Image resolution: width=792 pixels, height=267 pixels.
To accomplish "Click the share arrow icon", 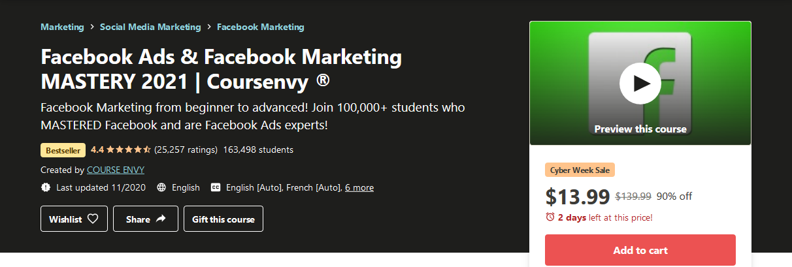I will pos(161,219).
